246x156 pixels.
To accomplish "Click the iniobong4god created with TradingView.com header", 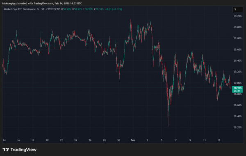I will coord(42,3).
